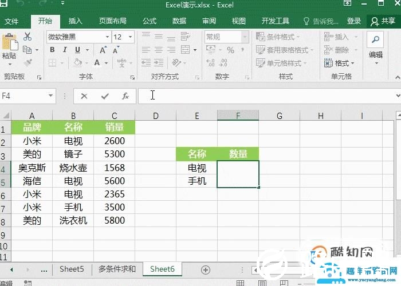Click the Decrease Indent icon
Image resolution: width=401 pixels, height=286 pixels.
(x=146, y=62)
